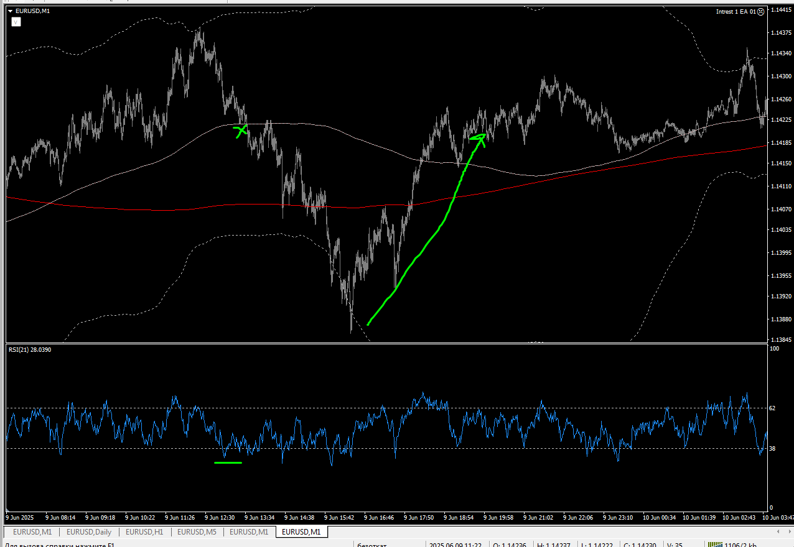794x547 pixels.
Task: Click the 9 Jun 12:30 time label
Action: pyautogui.click(x=220, y=517)
